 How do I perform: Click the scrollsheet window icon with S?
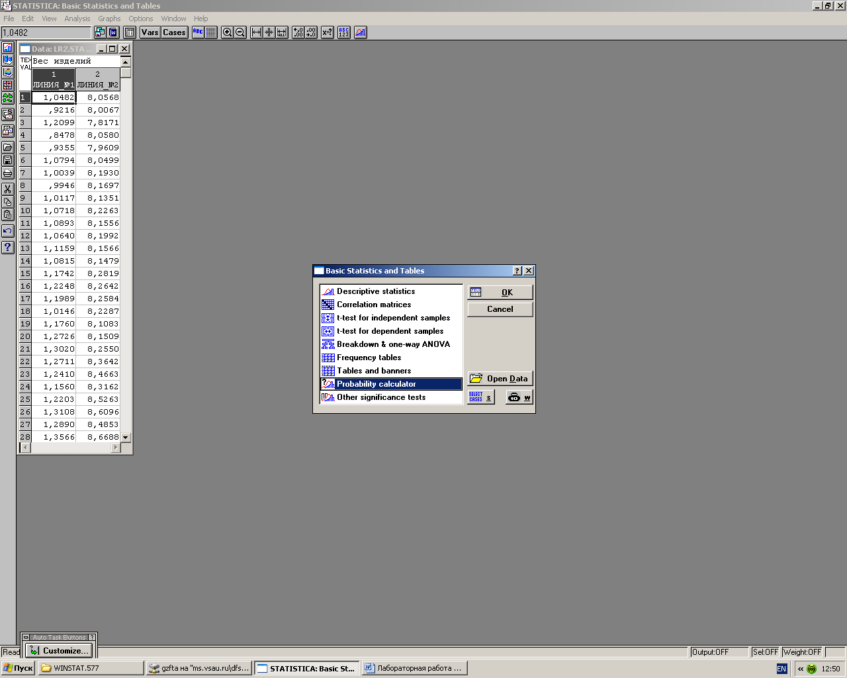click(x=7, y=115)
